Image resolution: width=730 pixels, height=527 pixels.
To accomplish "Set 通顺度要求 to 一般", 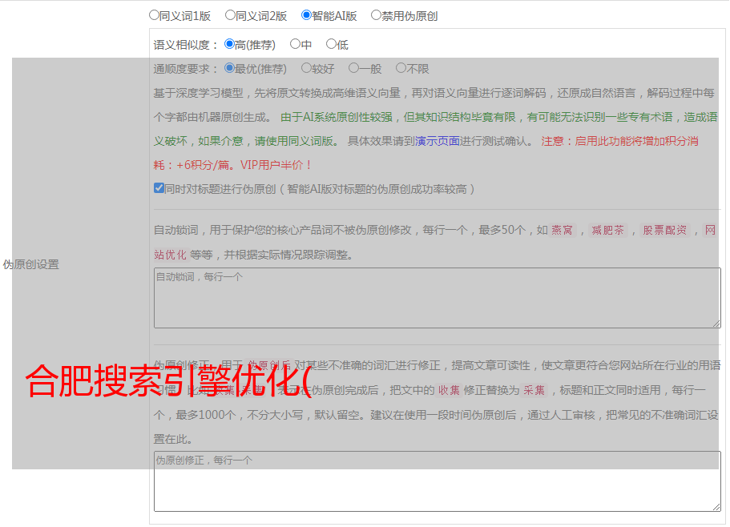I will 354,68.
